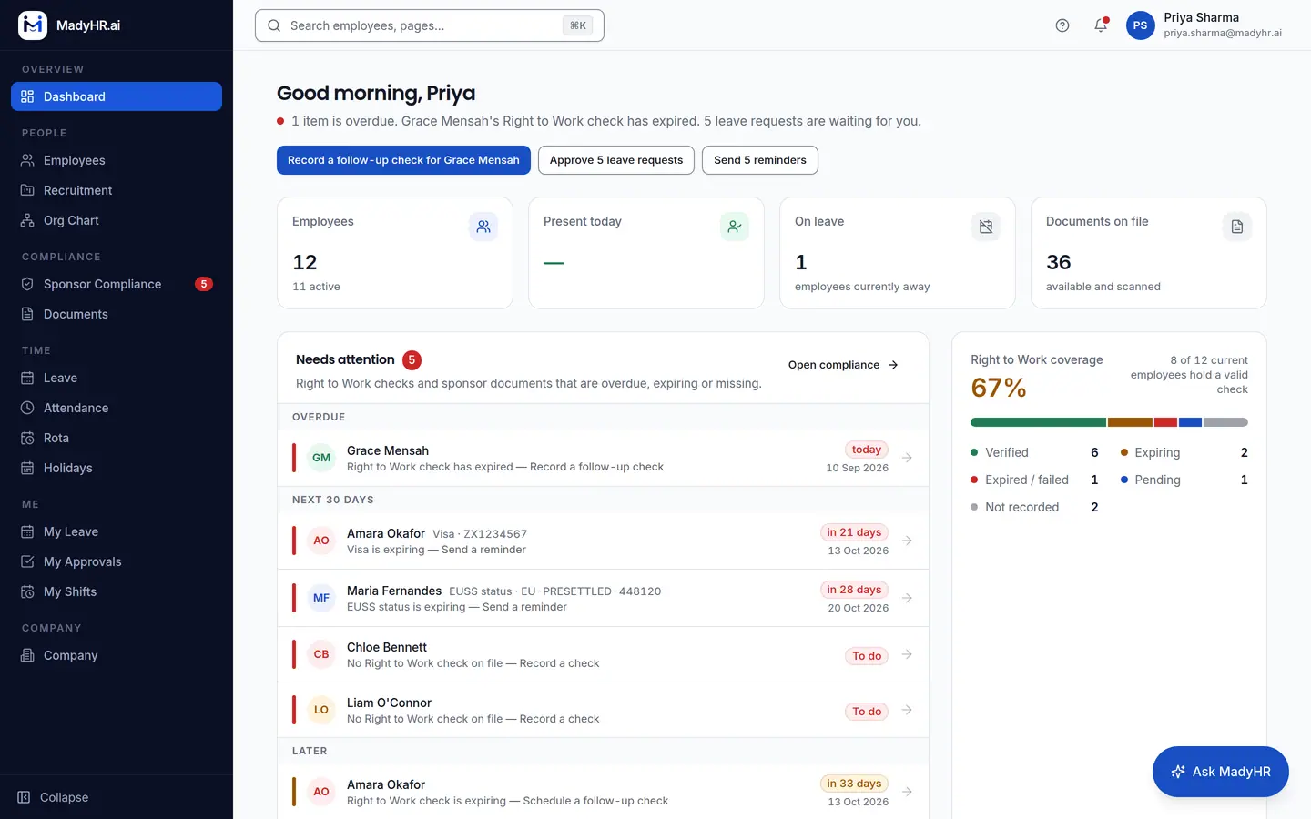Open the Dashboard page in sidebar
This screenshot has width=1311, height=819.
[x=117, y=96]
